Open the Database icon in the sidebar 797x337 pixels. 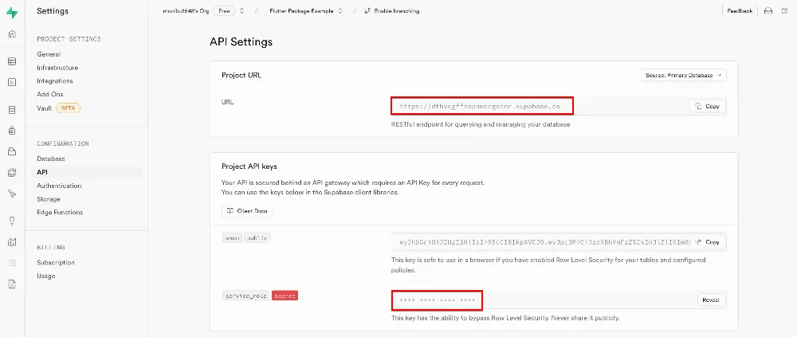click(x=11, y=111)
